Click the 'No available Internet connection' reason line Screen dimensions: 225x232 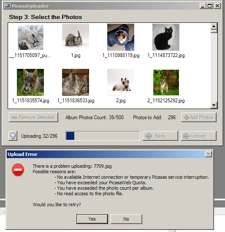(132, 177)
